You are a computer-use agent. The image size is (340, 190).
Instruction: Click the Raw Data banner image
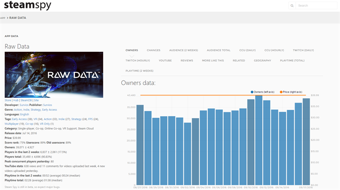54,75
